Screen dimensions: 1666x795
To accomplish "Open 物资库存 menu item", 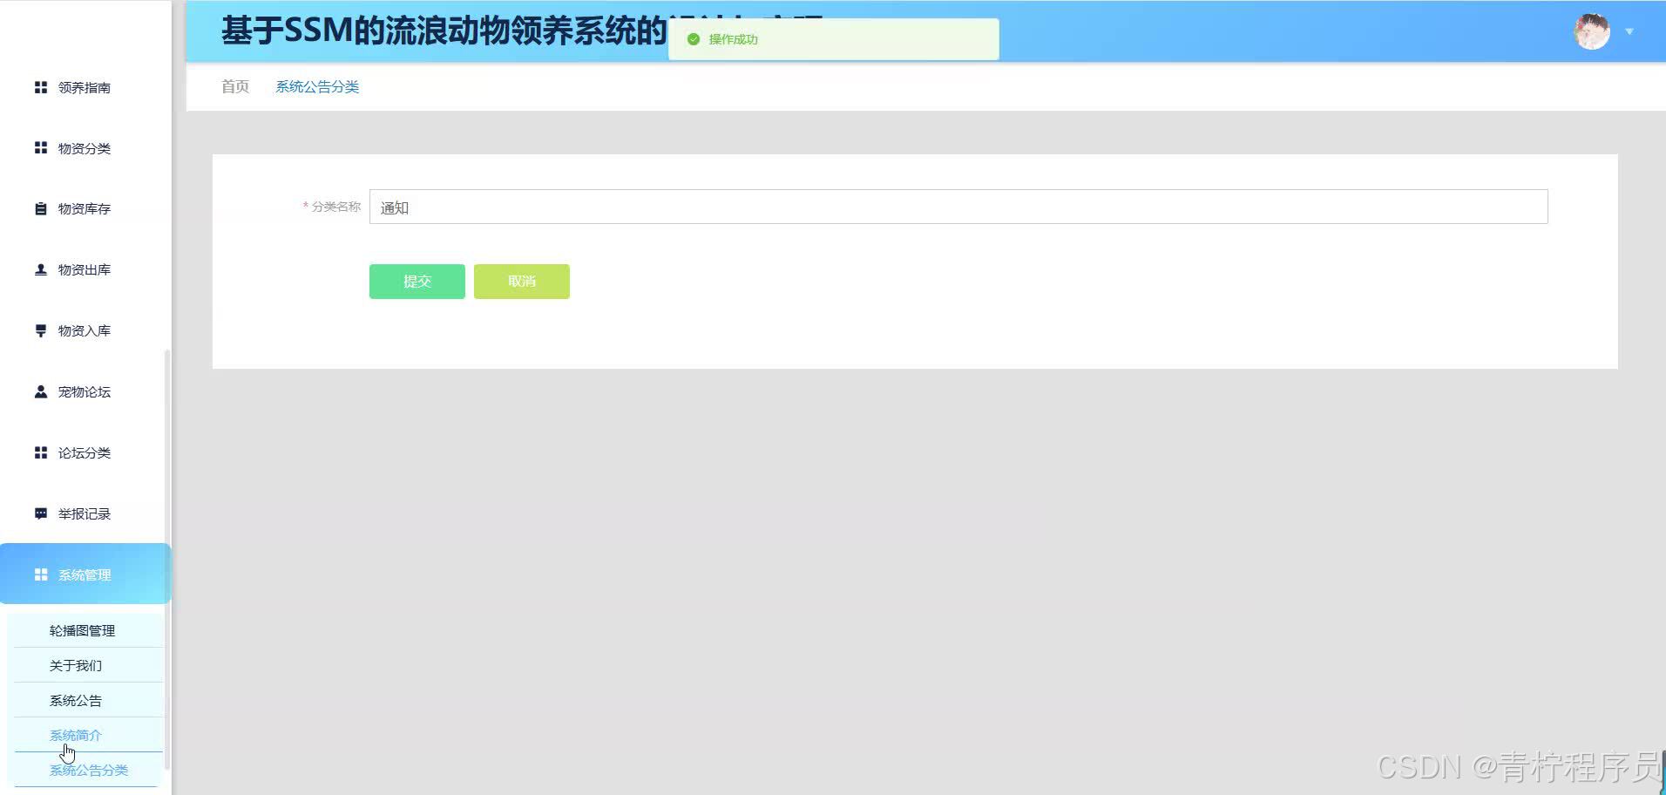I will point(85,208).
